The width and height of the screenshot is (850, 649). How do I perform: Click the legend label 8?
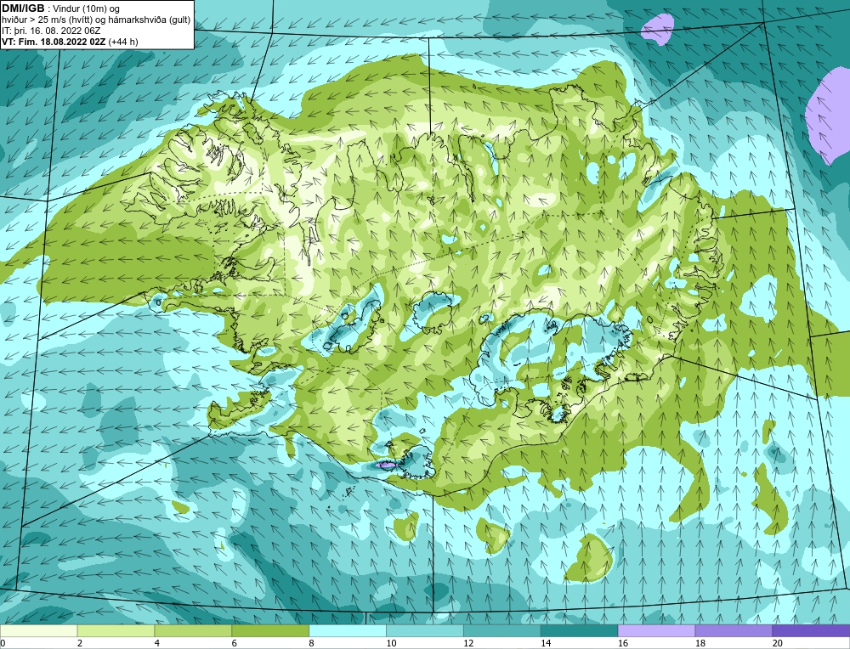(x=312, y=643)
